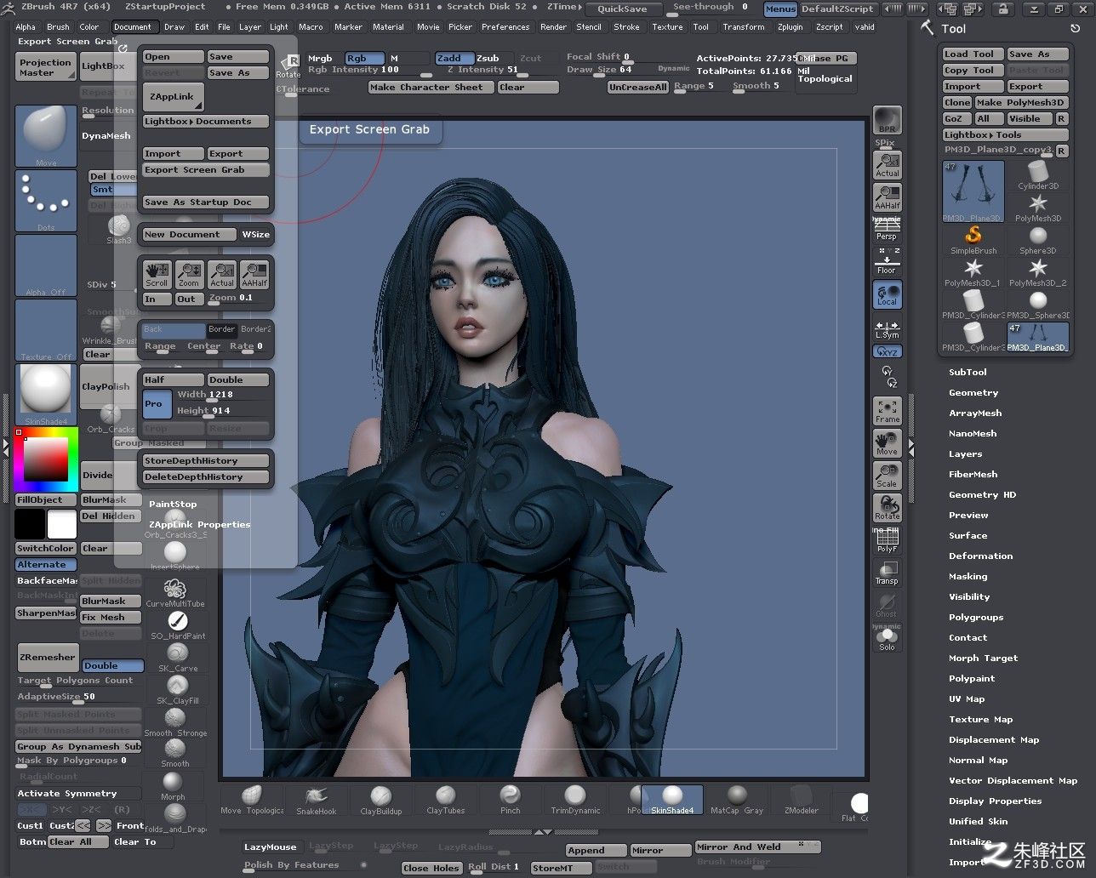This screenshot has height=878, width=1096.
Task: Select the Move brush thumbnail
Action: pos(46,136)
